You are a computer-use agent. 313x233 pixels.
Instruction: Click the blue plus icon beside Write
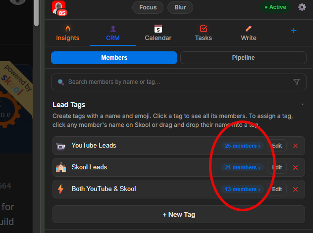[293, 31]
